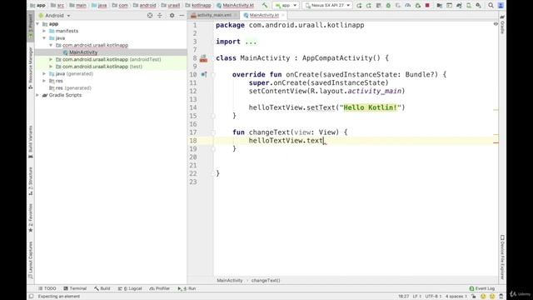
Task: Click the UTF-8 encoding status entry
Action: click(x=433, y=297)
